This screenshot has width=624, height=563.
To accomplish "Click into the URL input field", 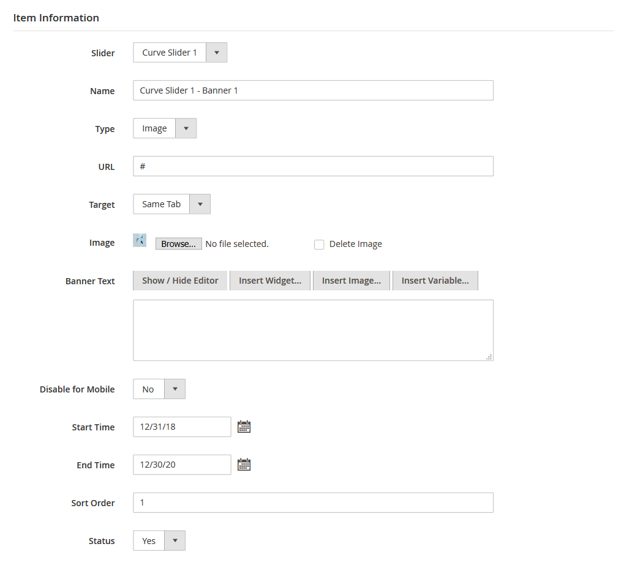I will (x=313, y=166).
